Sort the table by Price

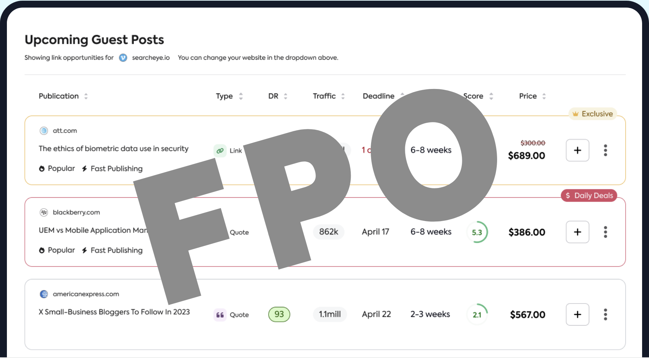coord(544,96)
